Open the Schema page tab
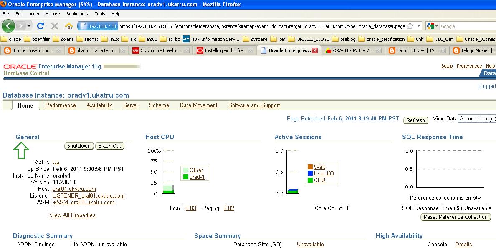 click(159, 105)
